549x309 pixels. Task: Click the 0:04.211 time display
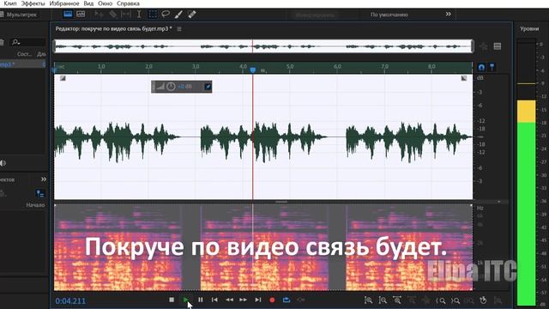click(70, 300)
